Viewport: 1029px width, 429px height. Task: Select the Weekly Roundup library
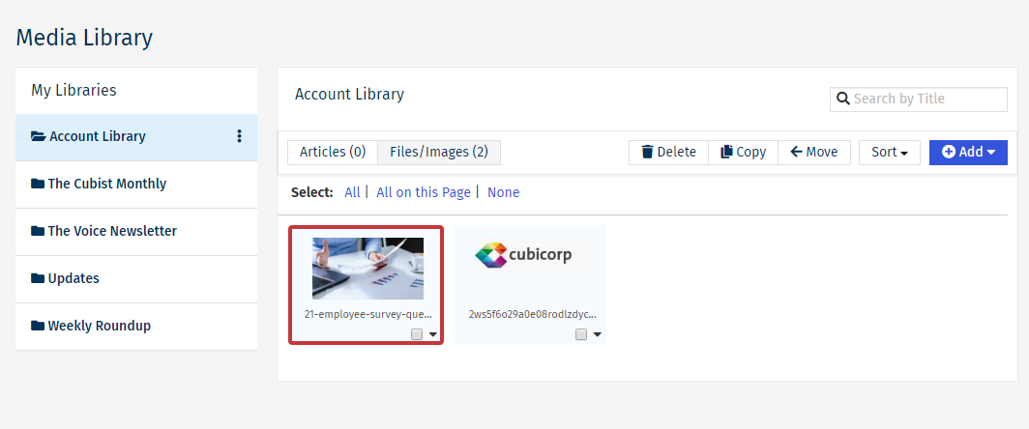tap(136, 326)
